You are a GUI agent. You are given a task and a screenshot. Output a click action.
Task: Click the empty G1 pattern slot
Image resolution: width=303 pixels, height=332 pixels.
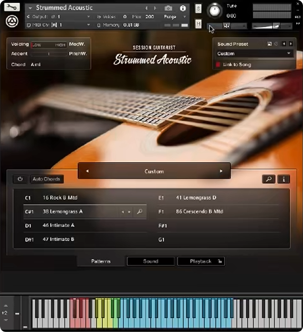219,240
